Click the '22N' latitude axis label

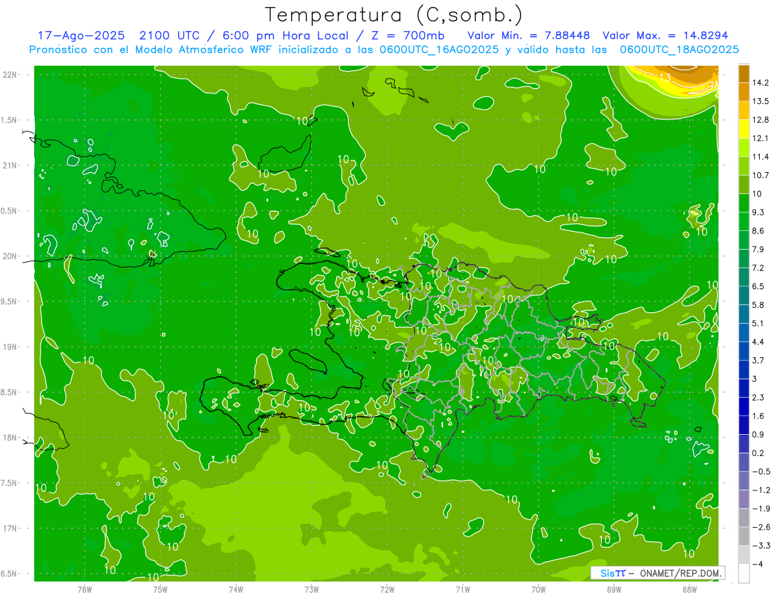tap(10, 75)
